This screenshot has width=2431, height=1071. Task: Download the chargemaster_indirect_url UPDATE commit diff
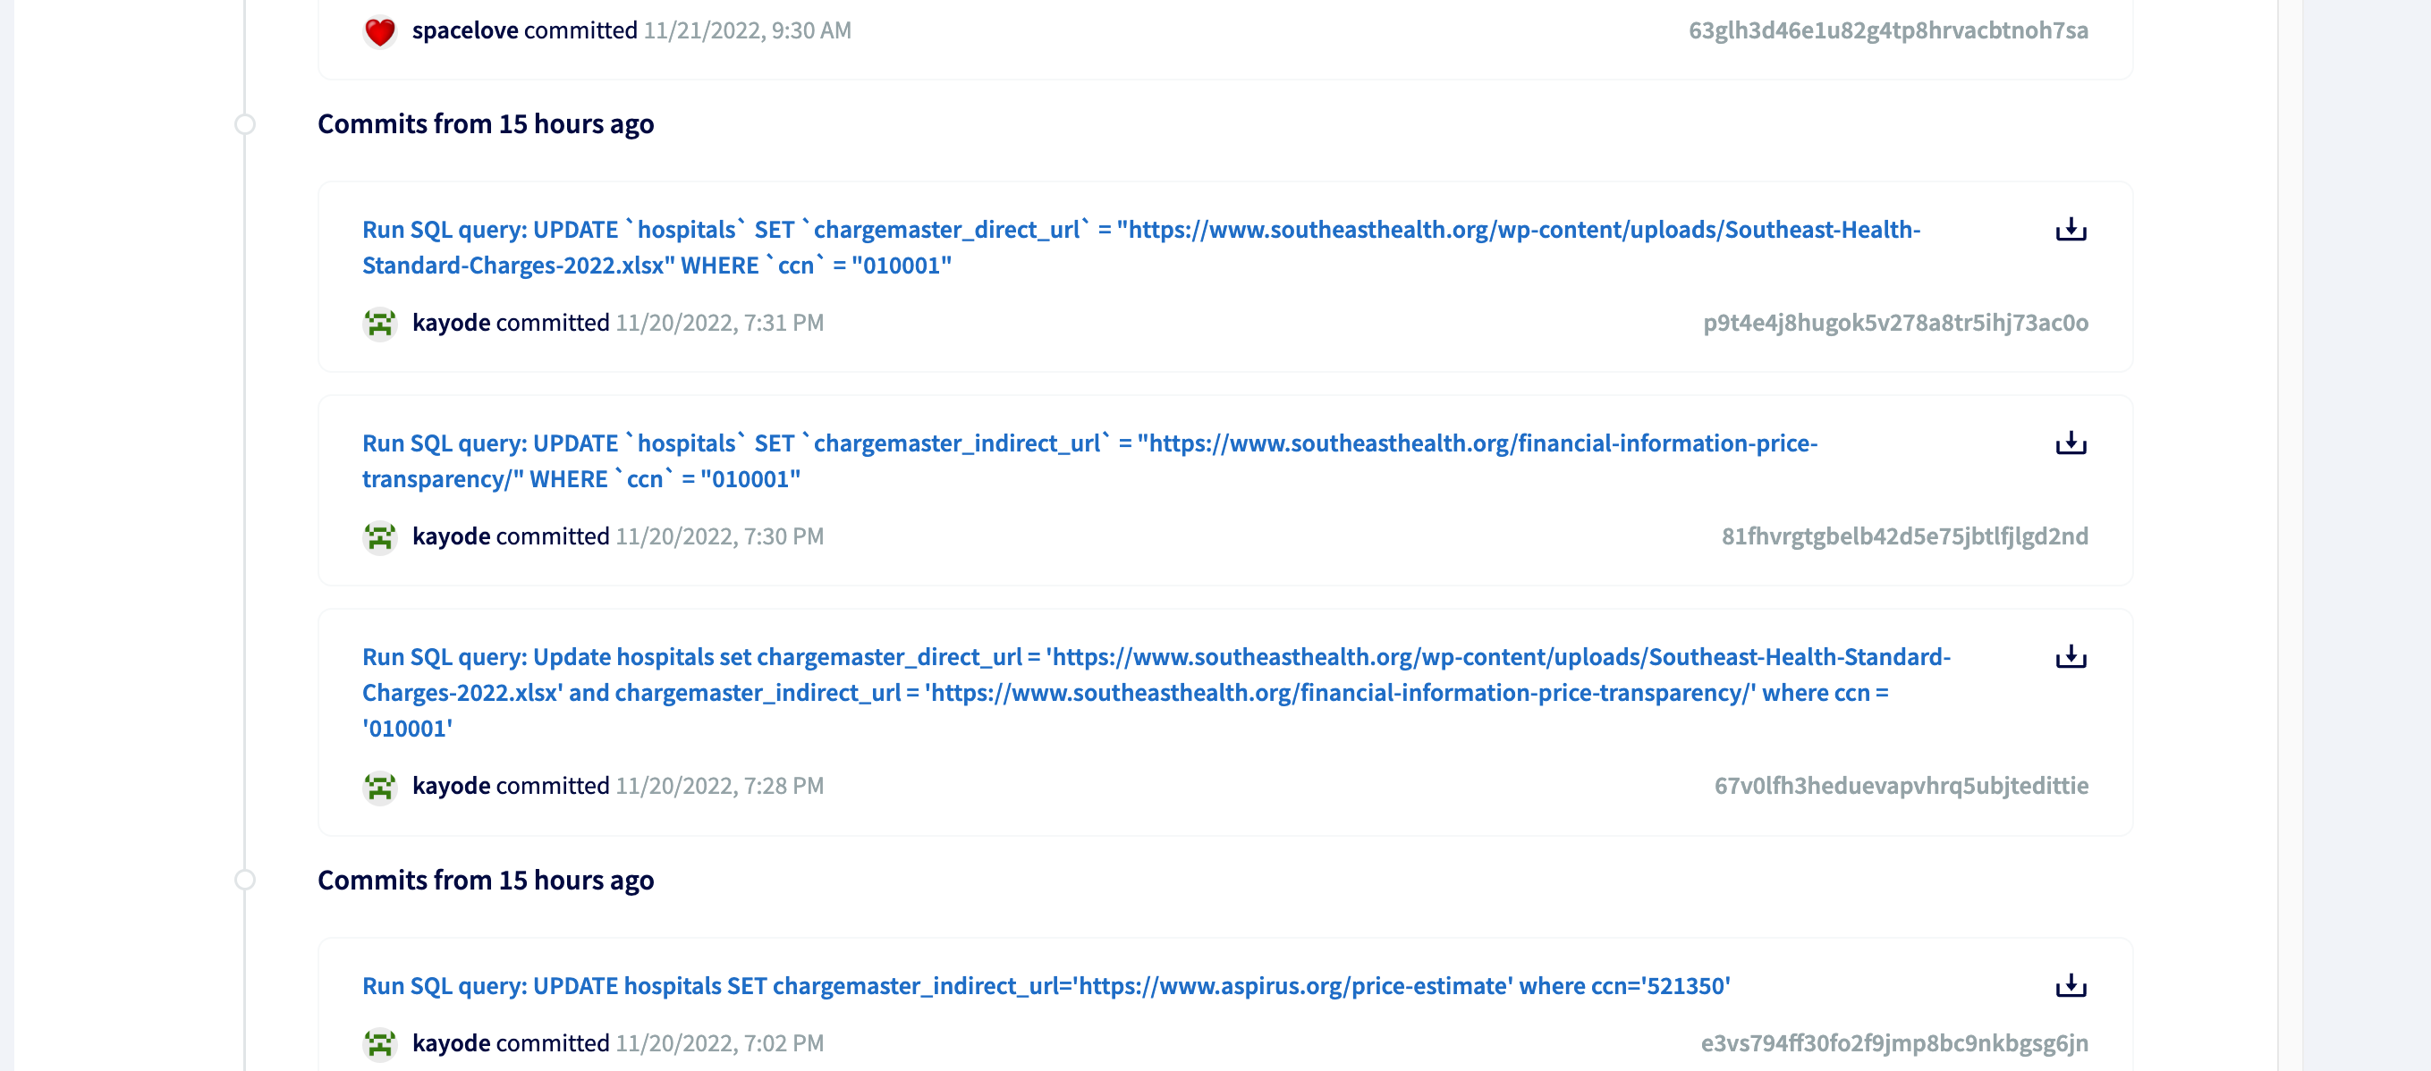click(x=2071, y=442)
